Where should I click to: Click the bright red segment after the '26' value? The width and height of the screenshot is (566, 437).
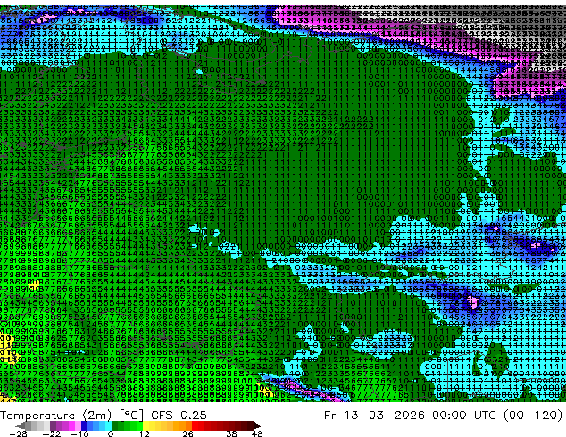(195, 425)
